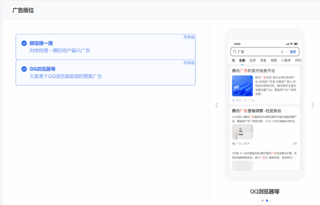Open 腾讯广告营销洞察-社区热议 result title
The width and height of the screenshot is (320, 205).
tap(257, 111)
